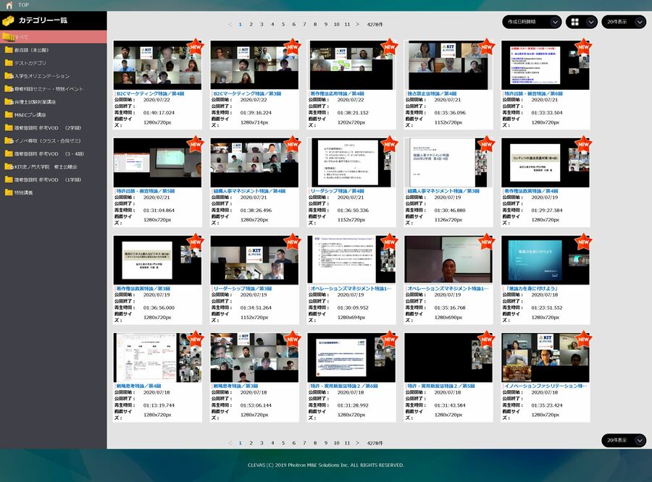Screen dimensions: 652x482
Task: Open the 独占禁止法特論／第4回 video thumbnail
Action: (x=448, y=65)
